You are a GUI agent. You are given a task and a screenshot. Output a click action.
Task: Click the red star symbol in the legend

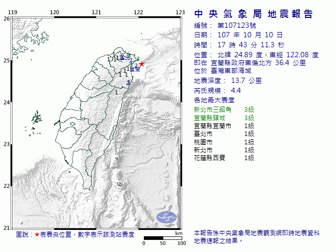pos(37,235)
